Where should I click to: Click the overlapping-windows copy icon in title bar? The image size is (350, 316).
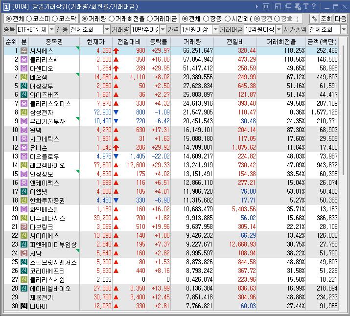click(288, 7)
